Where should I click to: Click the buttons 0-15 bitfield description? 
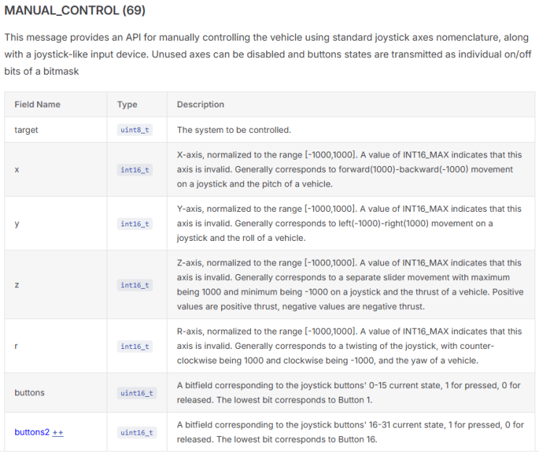click(x=349, y=393)
